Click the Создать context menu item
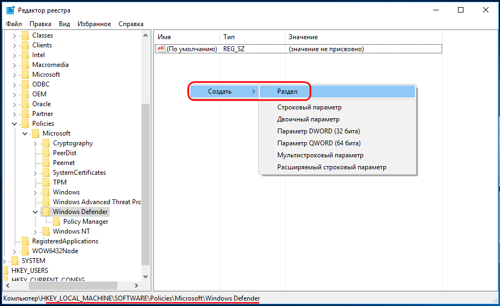Image resolution: width=500 pixels, height=306 pixels. [x=224, y=91]
